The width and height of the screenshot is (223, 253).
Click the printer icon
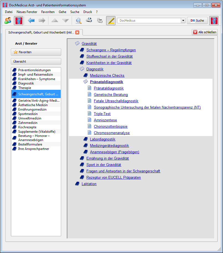pyautogui.click(x=89, y=20)
